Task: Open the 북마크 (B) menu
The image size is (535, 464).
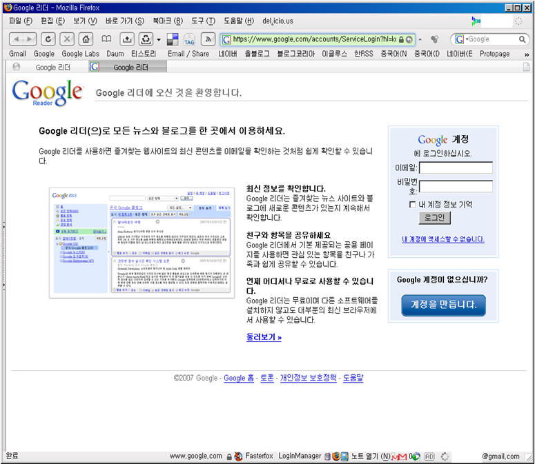Action: click(168, 21)
